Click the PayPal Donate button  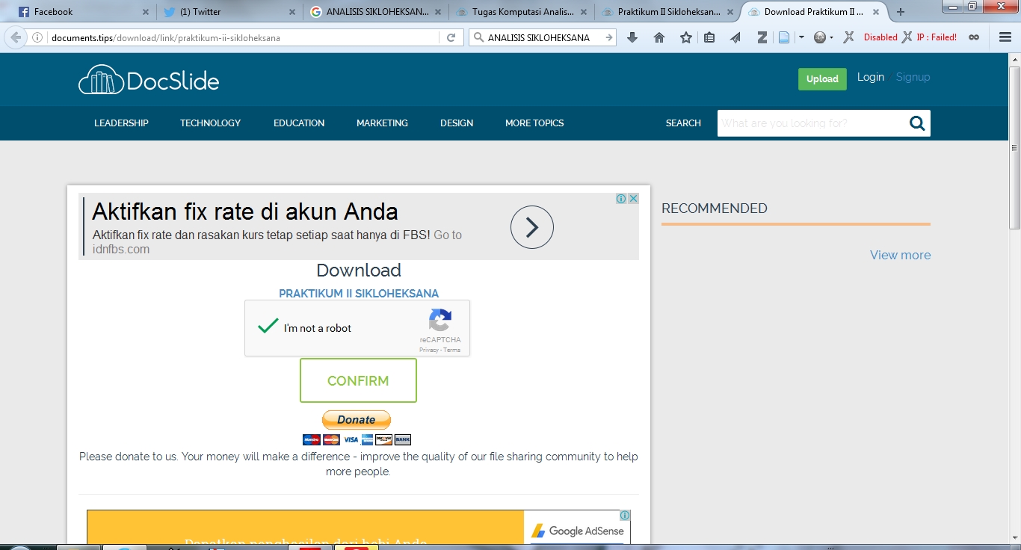coord(357,420)
